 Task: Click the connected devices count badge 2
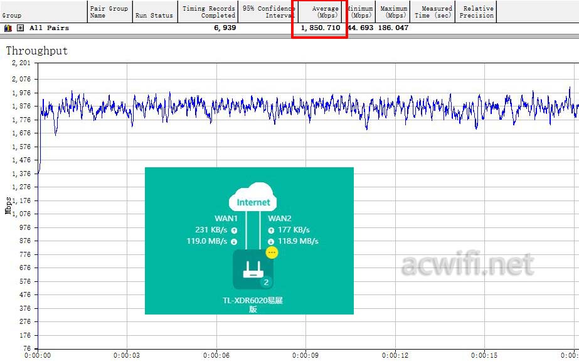click(266, 282)
